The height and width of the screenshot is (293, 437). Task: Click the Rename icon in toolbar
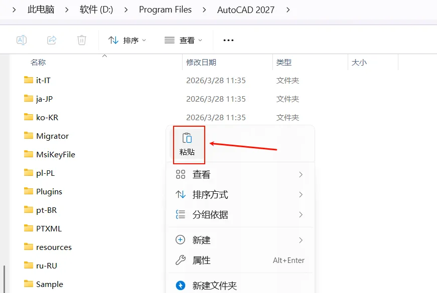[x=22, y=40]
